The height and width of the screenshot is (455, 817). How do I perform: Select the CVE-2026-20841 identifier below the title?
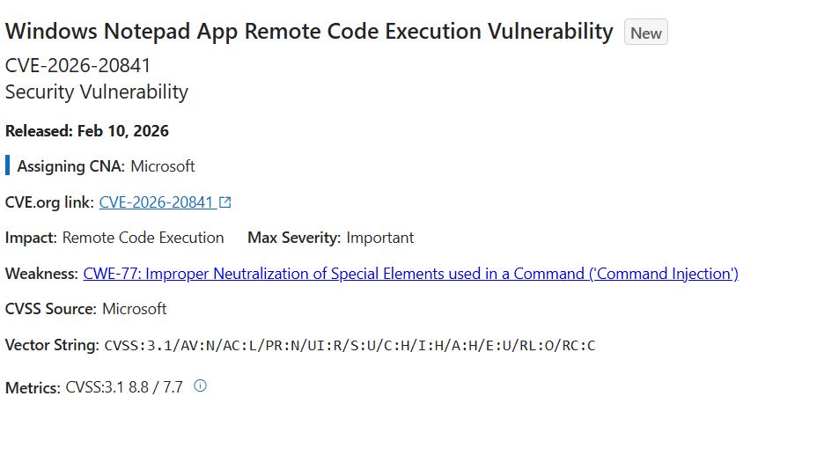[x=77, y=66]
